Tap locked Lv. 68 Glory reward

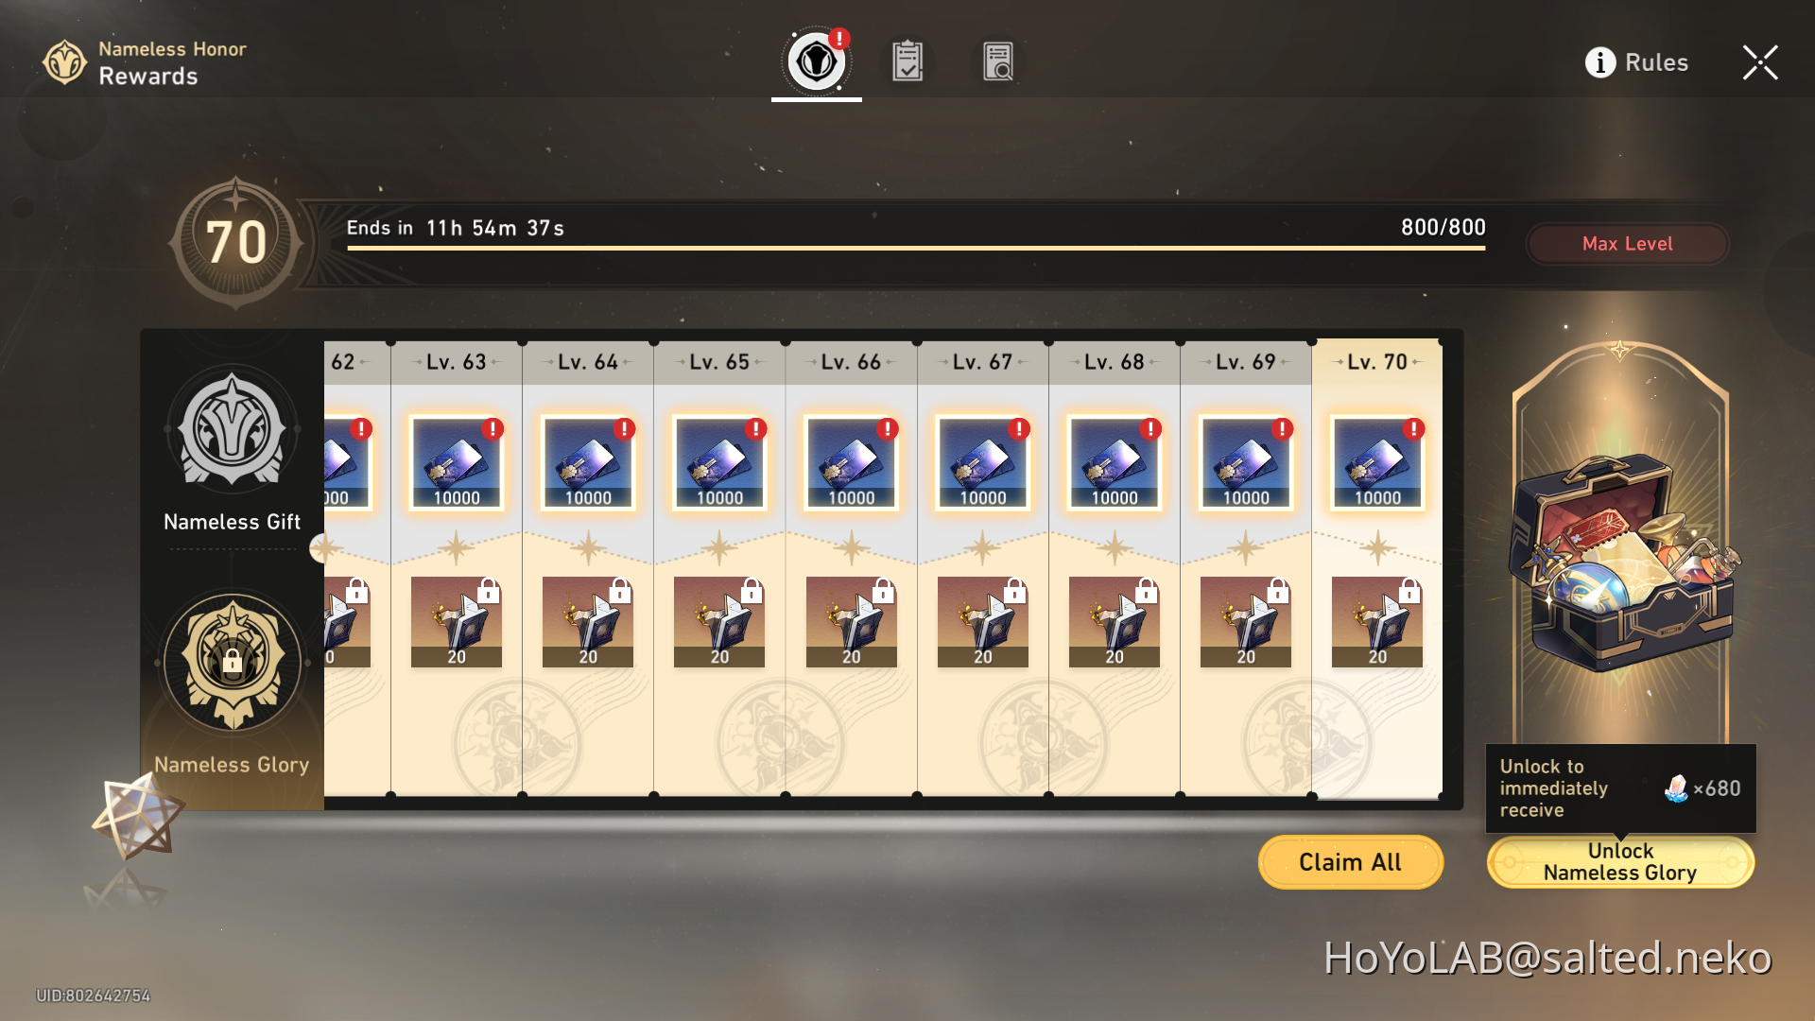1115,622
